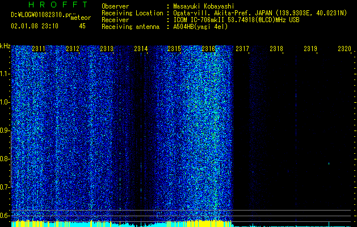357x227 pixels.
Task: Click the 2311 time marker
Action: [39, 48]
